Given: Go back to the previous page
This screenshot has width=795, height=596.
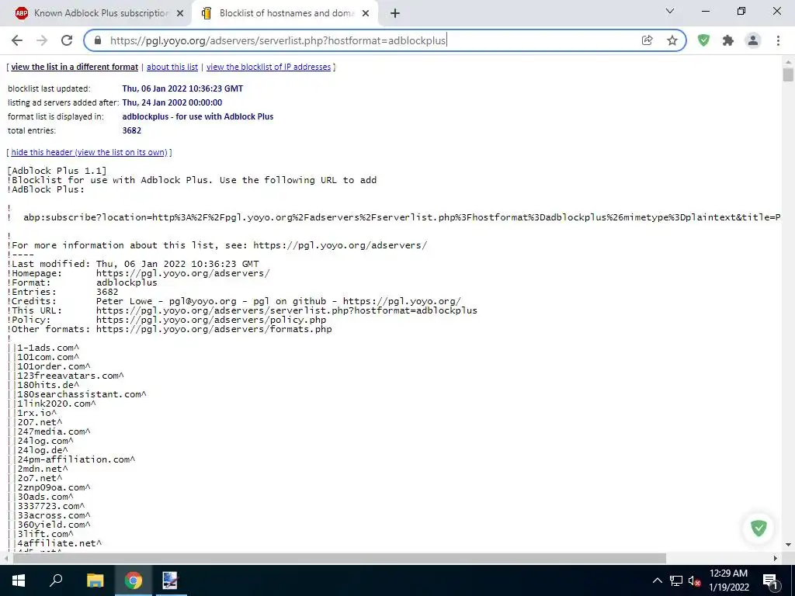Looking at the screenshot, I should (17, 40).
